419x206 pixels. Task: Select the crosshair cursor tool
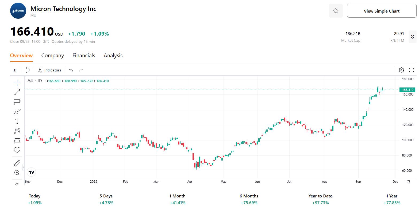[17, 83]
